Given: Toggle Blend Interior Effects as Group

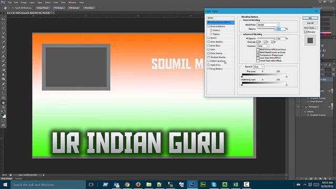Looking at the screenshot, I should (x=258, y=49).
